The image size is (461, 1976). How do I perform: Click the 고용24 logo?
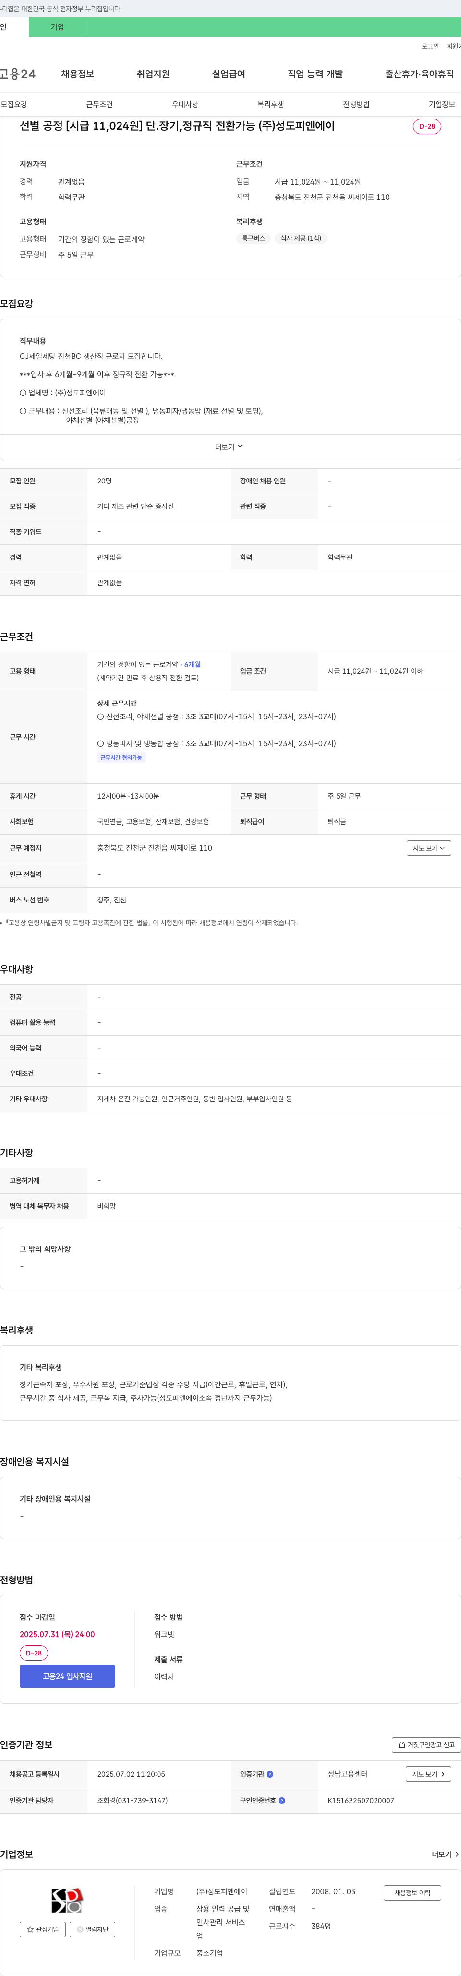pos(18,74)
